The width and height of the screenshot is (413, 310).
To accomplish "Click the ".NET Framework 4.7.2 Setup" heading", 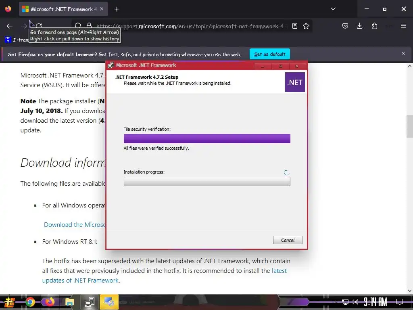I will pyautogui.click(x=147, y=77).
